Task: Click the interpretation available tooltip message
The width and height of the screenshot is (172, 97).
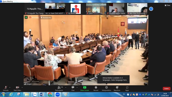Action: pyautogui.click(x=113, y=79)
